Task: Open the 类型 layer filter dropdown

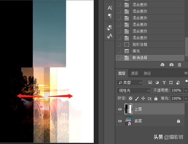Action: coord(130,83)
